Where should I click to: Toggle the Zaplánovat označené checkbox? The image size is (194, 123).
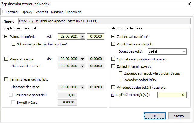click(x=113, y=37)
